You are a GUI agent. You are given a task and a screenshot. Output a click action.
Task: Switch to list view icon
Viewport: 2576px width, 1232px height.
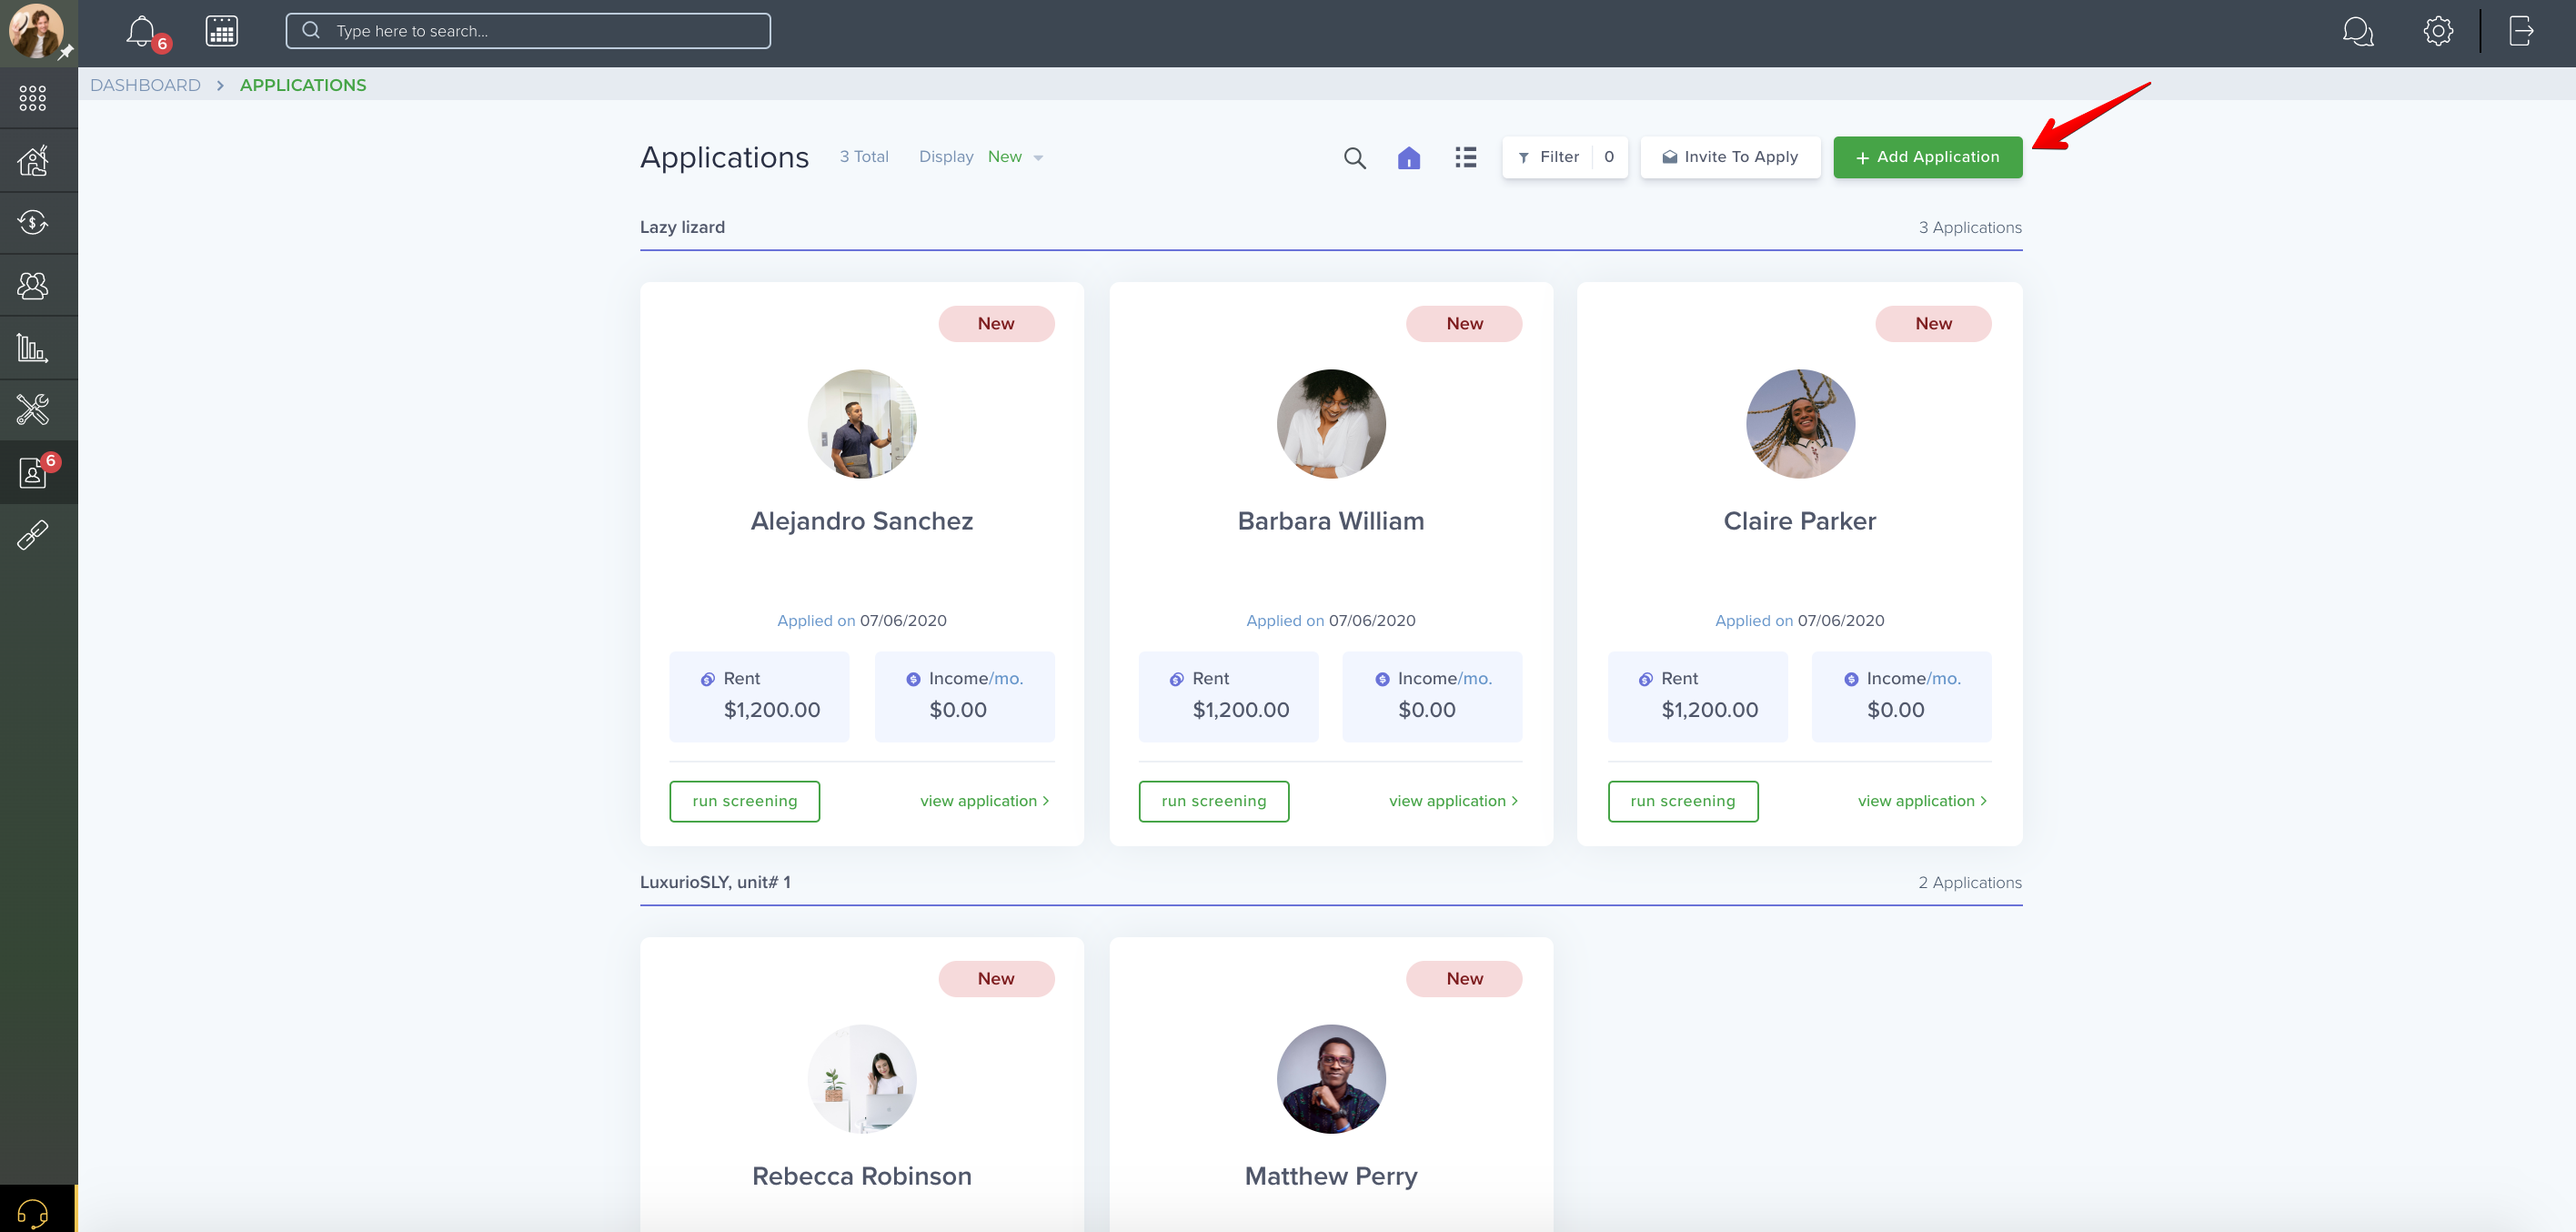pyautogui.click(x=1466, y=157)
